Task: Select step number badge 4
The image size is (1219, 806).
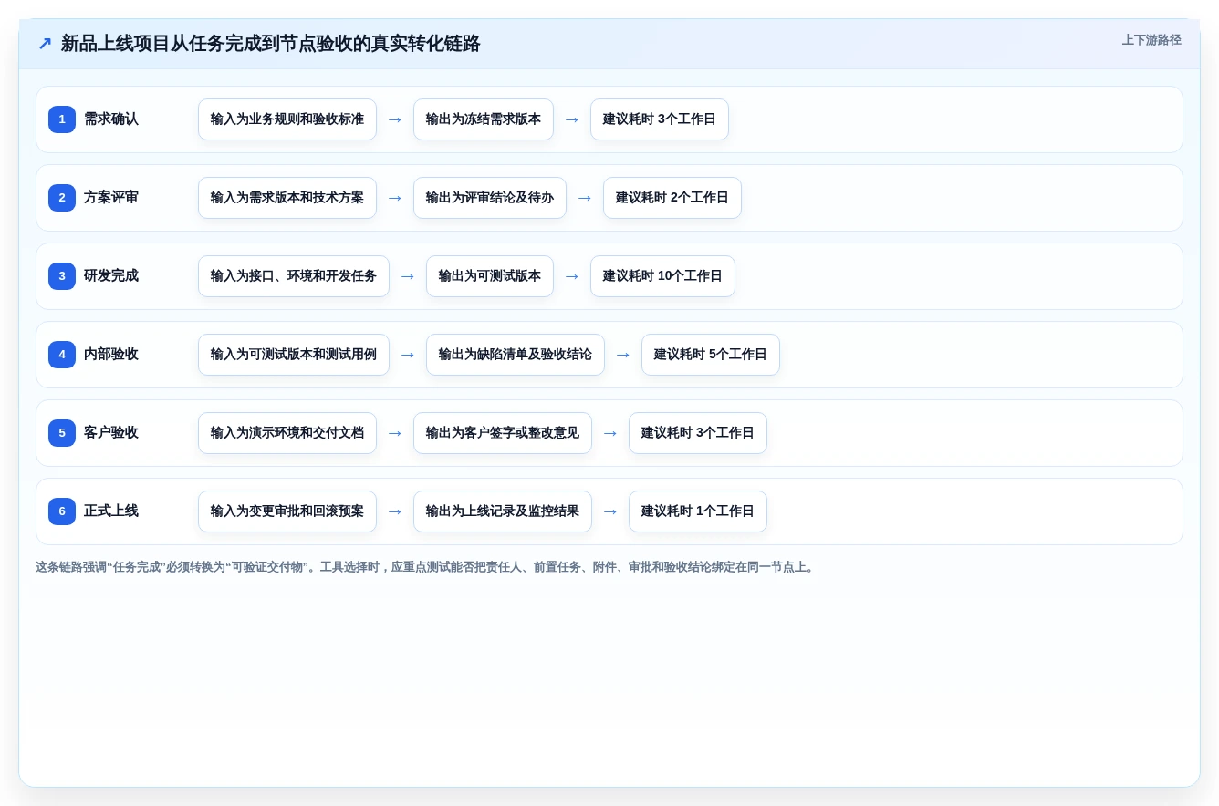Action: (x=62, y=355)
